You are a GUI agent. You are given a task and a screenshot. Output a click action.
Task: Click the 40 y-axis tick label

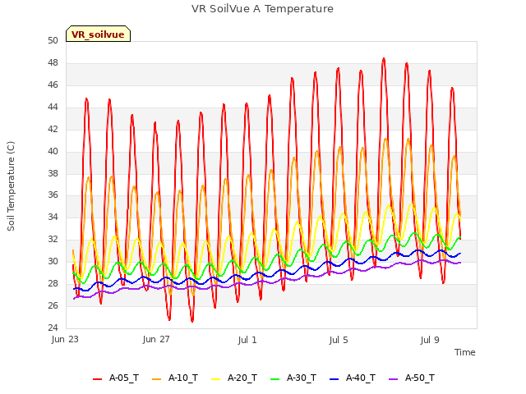[53, 151]
